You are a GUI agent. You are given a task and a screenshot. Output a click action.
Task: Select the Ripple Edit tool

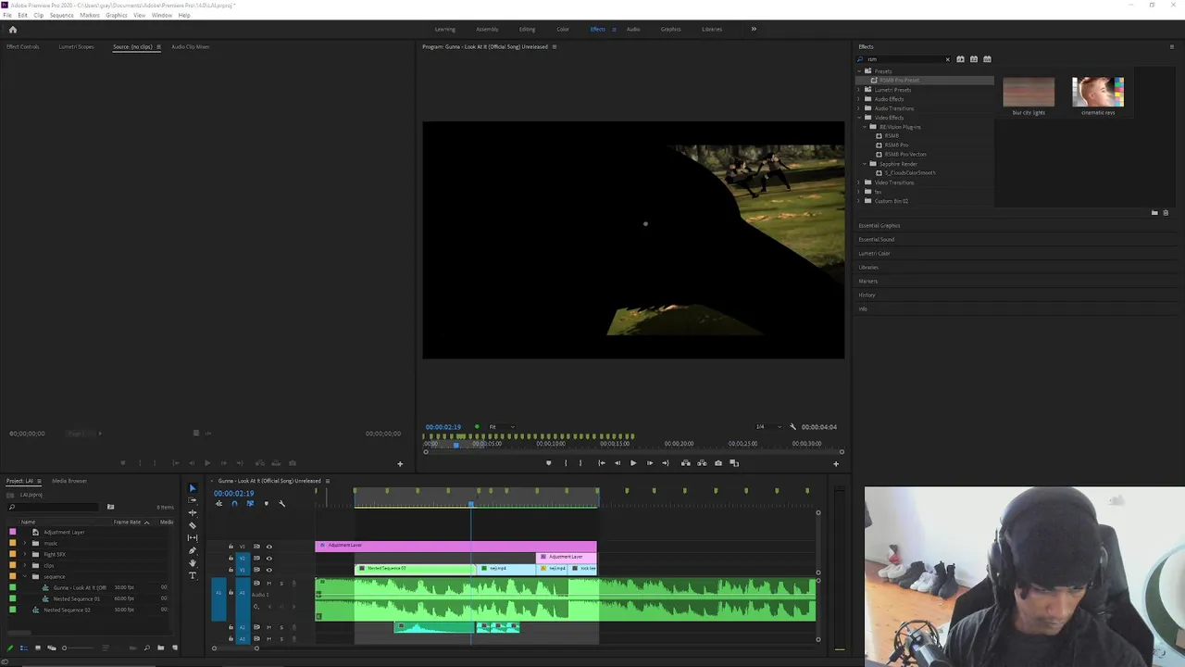point(193,512)
